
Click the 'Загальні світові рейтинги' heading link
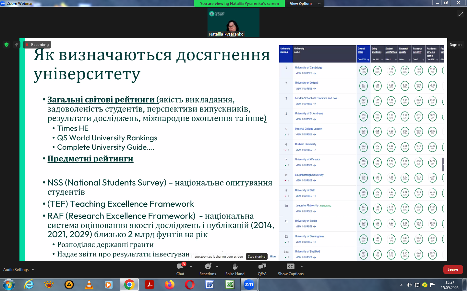(x=101, y=100)
